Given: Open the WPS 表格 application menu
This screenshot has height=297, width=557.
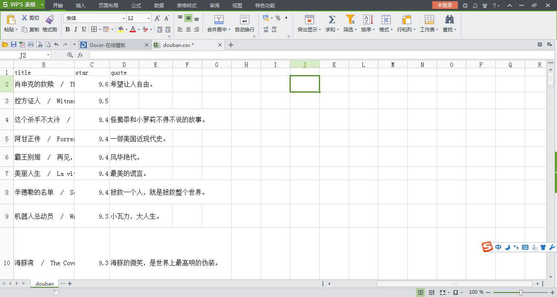Looking at the screenshot, I should [x=23, y=5].
